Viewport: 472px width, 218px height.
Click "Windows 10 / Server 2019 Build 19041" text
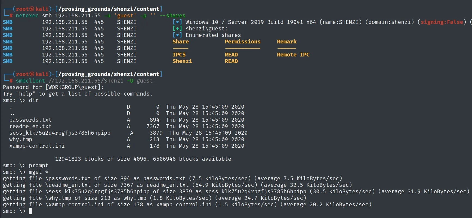[x=244, y=22]
